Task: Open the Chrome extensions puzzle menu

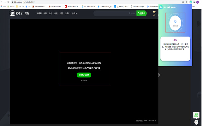Action: (194, 2)
